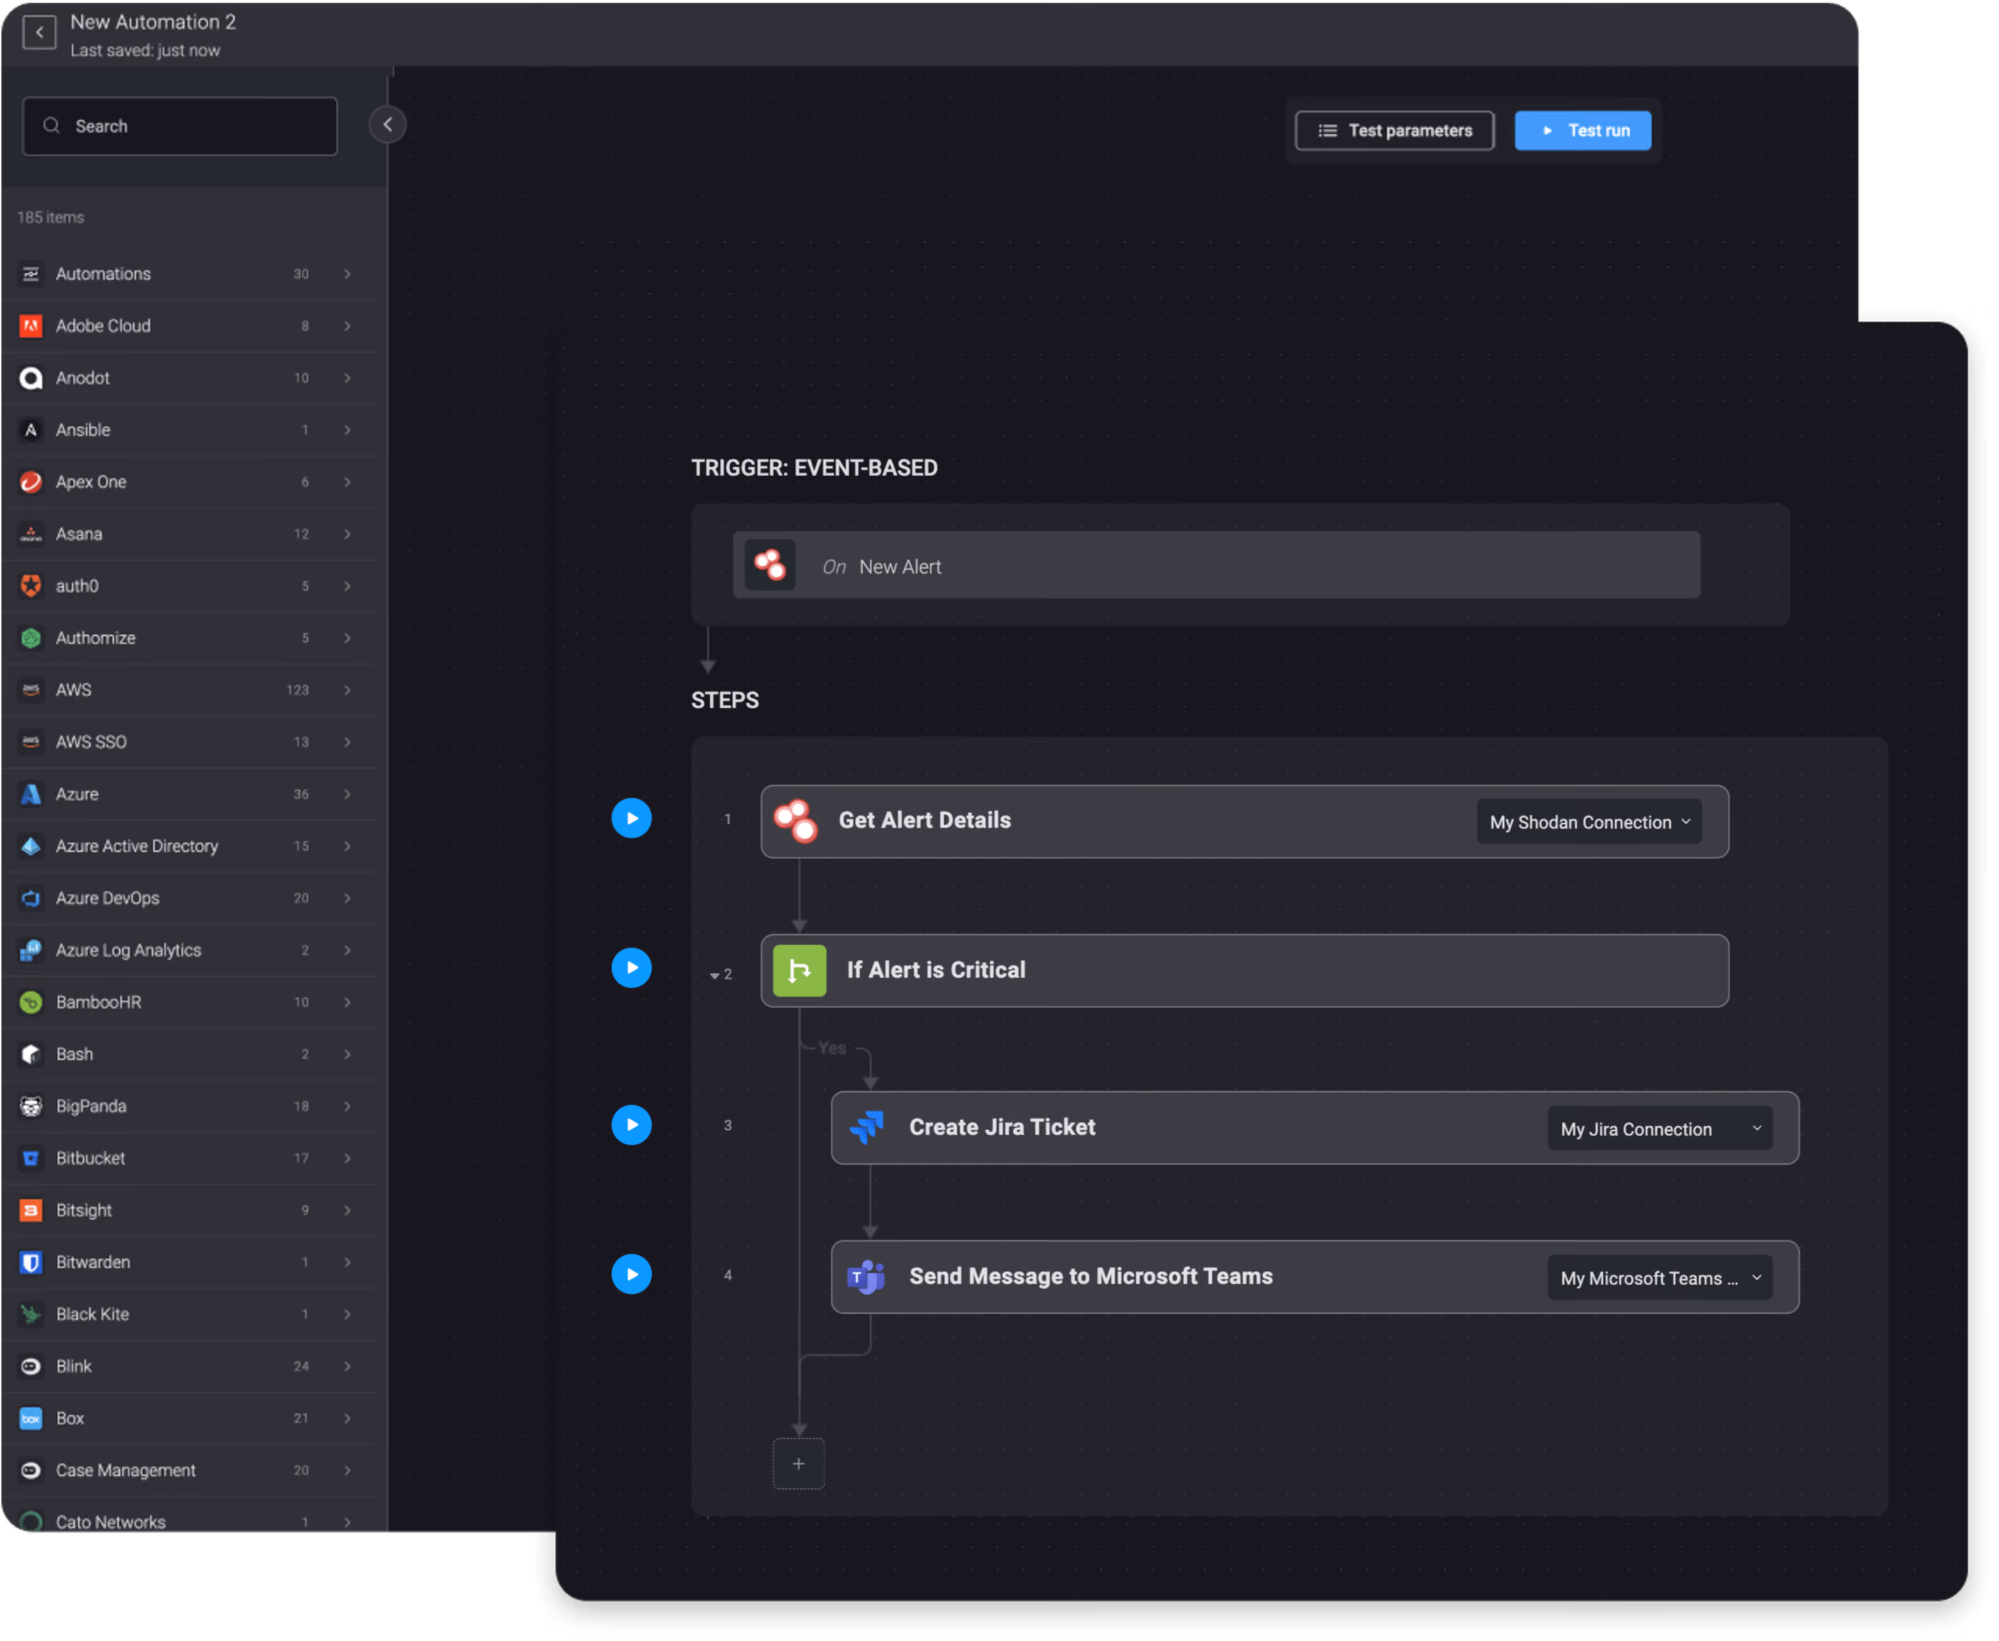
Task: Start a Test run
Action: coord(1584,131)
